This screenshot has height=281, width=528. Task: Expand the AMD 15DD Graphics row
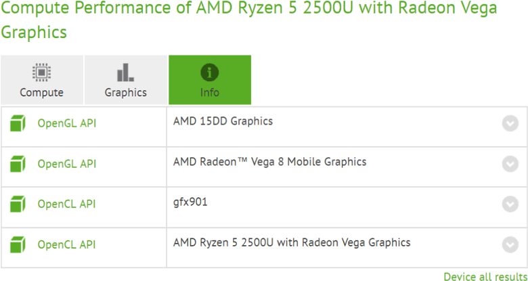[x=510, y=124]
